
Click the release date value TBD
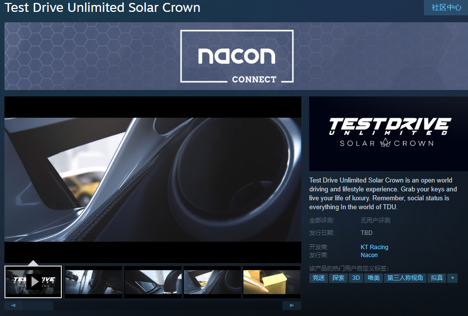pyautogui.click(x=367, y=233)
